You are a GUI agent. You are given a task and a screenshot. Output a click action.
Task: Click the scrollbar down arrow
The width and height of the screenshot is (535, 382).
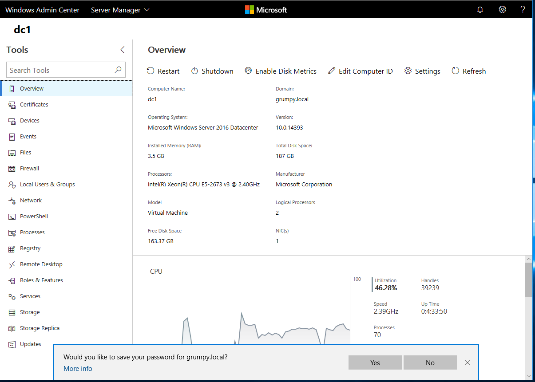click(x=528, y=376)
